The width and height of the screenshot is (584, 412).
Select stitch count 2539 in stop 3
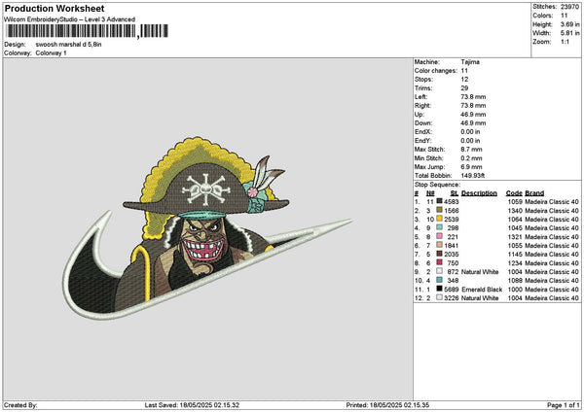click(x=452, y=220)
